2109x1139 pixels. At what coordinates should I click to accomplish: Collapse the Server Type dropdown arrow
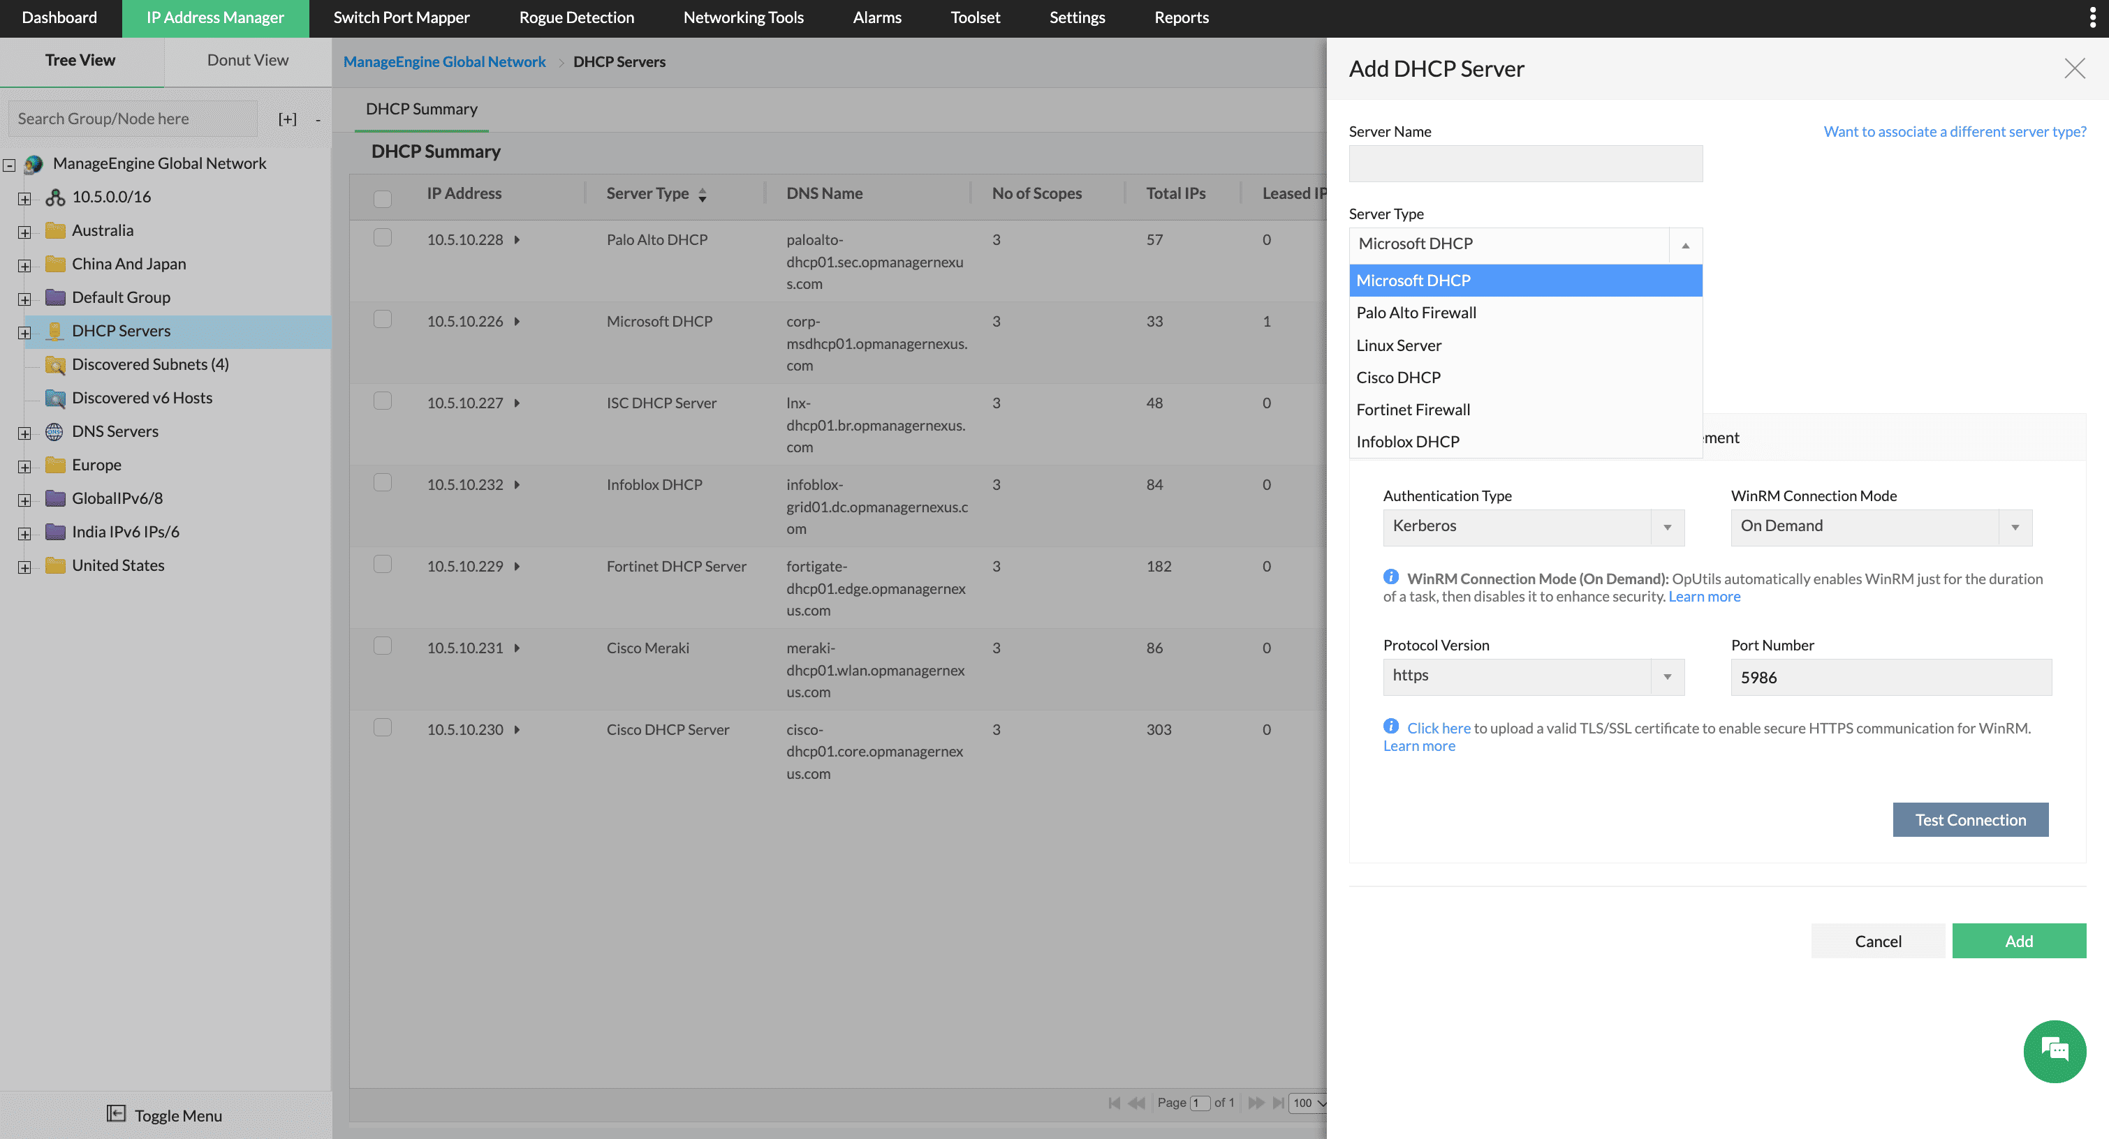(1686, 246)
